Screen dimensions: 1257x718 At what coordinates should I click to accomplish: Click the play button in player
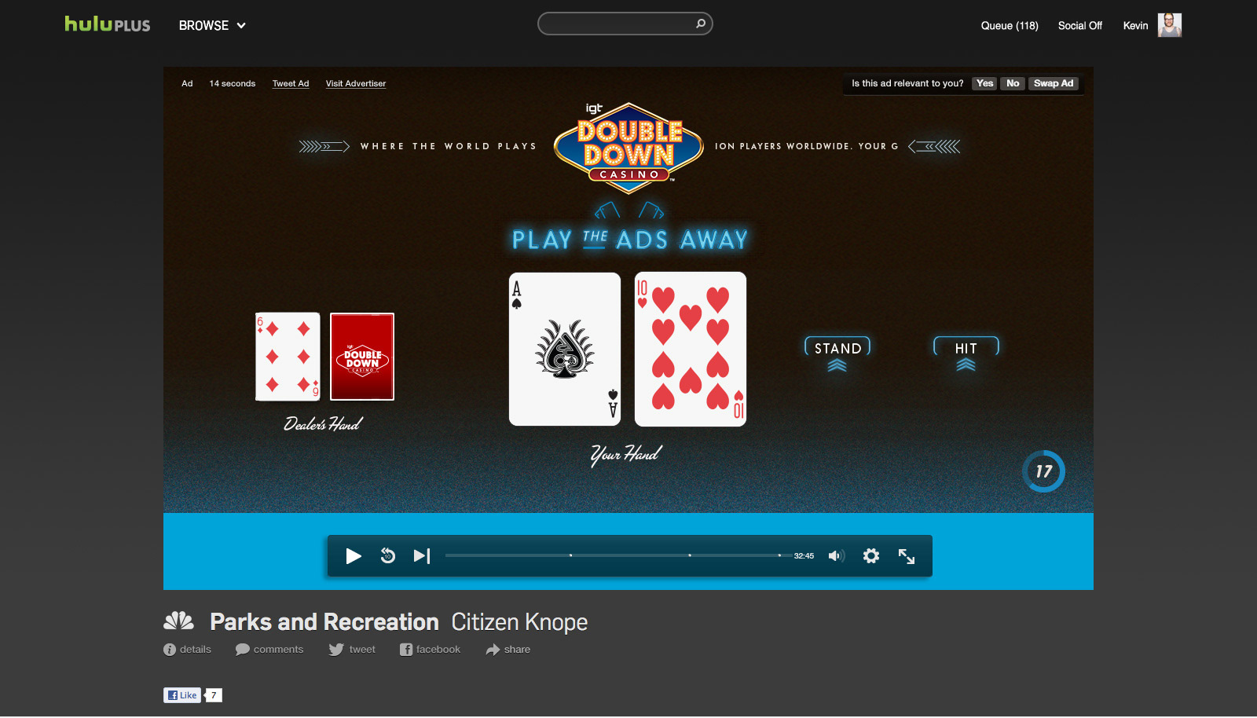[x=354, y=556]
